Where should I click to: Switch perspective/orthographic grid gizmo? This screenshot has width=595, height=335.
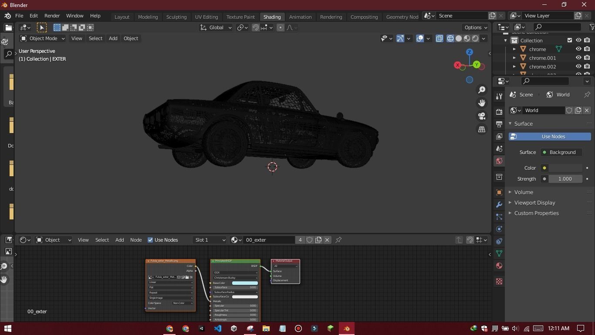coord(482,130)
